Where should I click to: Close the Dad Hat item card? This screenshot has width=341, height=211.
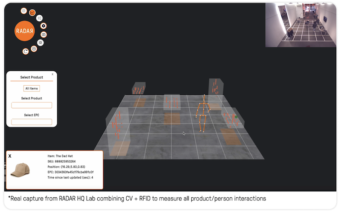10,156
